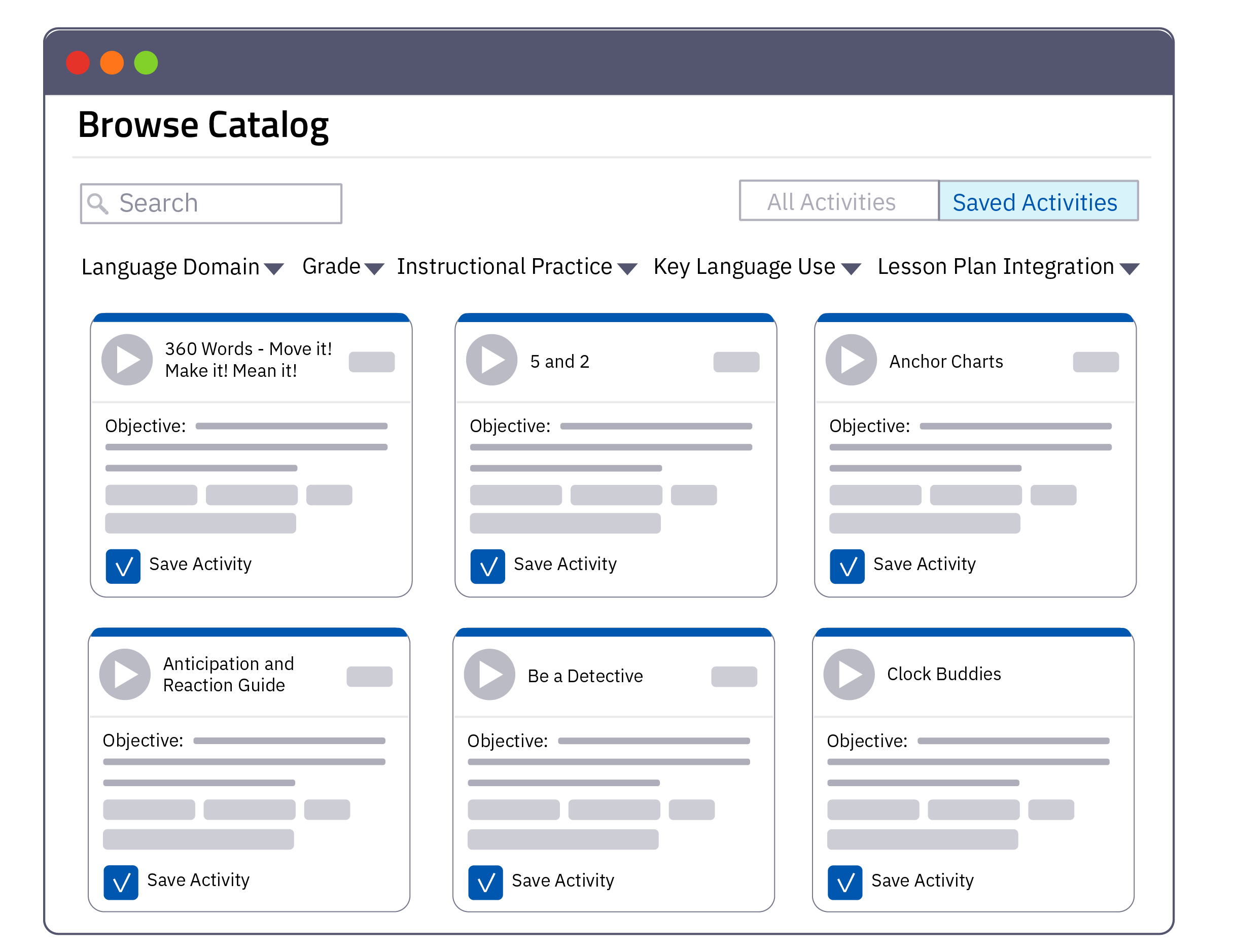Select the Saved Activities tab
The height and width of the screenshot is (951, 1235).
point(1038,201)
